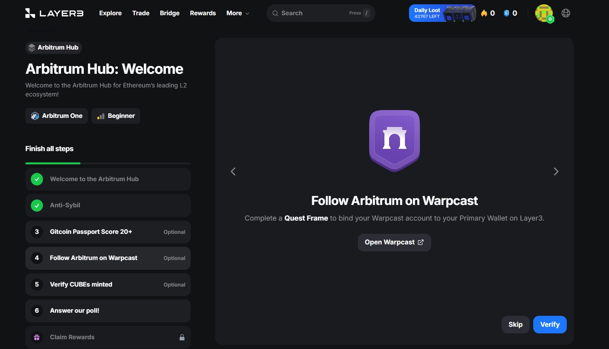Go to the Trade menu item
This screenshot has width=609, height=349.
pos(141,13)
